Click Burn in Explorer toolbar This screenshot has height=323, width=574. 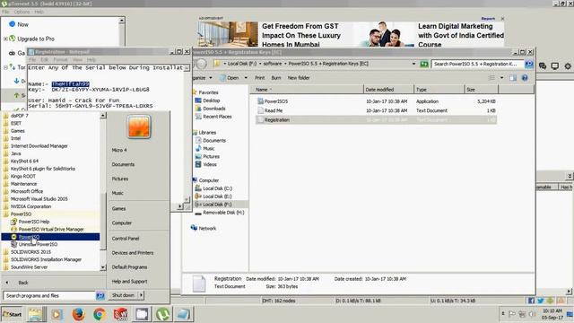tap(276, 78)
